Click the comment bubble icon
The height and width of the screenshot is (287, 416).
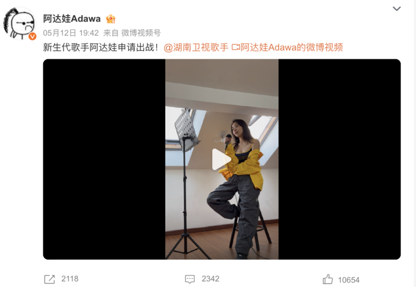click(x=190, y=279)
